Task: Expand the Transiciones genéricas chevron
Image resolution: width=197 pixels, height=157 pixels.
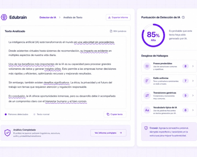Action: 193,96
